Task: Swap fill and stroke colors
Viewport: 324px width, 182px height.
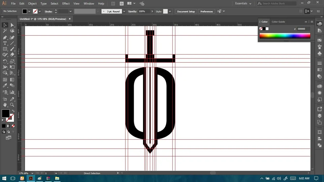Action: coord(13,111)
